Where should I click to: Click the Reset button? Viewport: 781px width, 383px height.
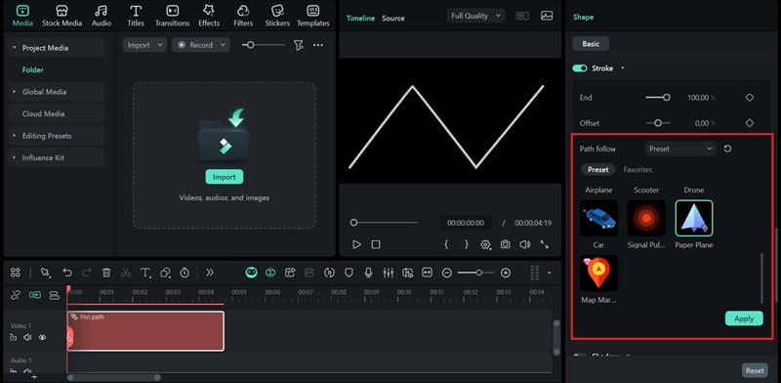pos(755,370)
